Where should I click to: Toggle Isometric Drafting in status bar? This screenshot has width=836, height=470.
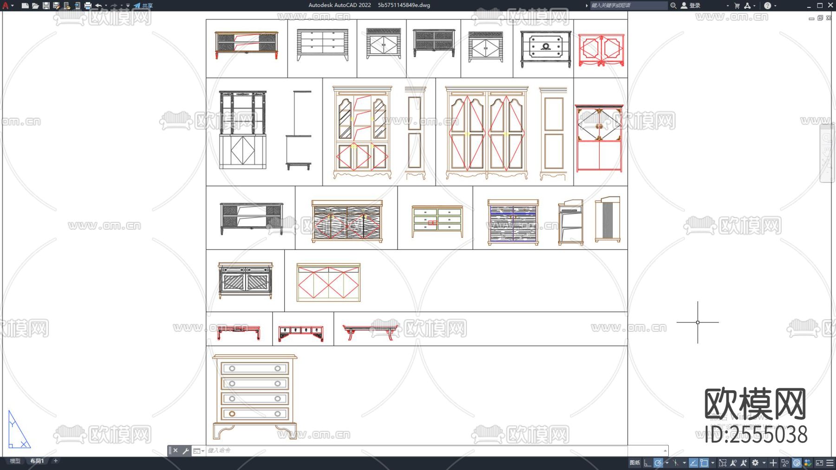pos(676,463)
